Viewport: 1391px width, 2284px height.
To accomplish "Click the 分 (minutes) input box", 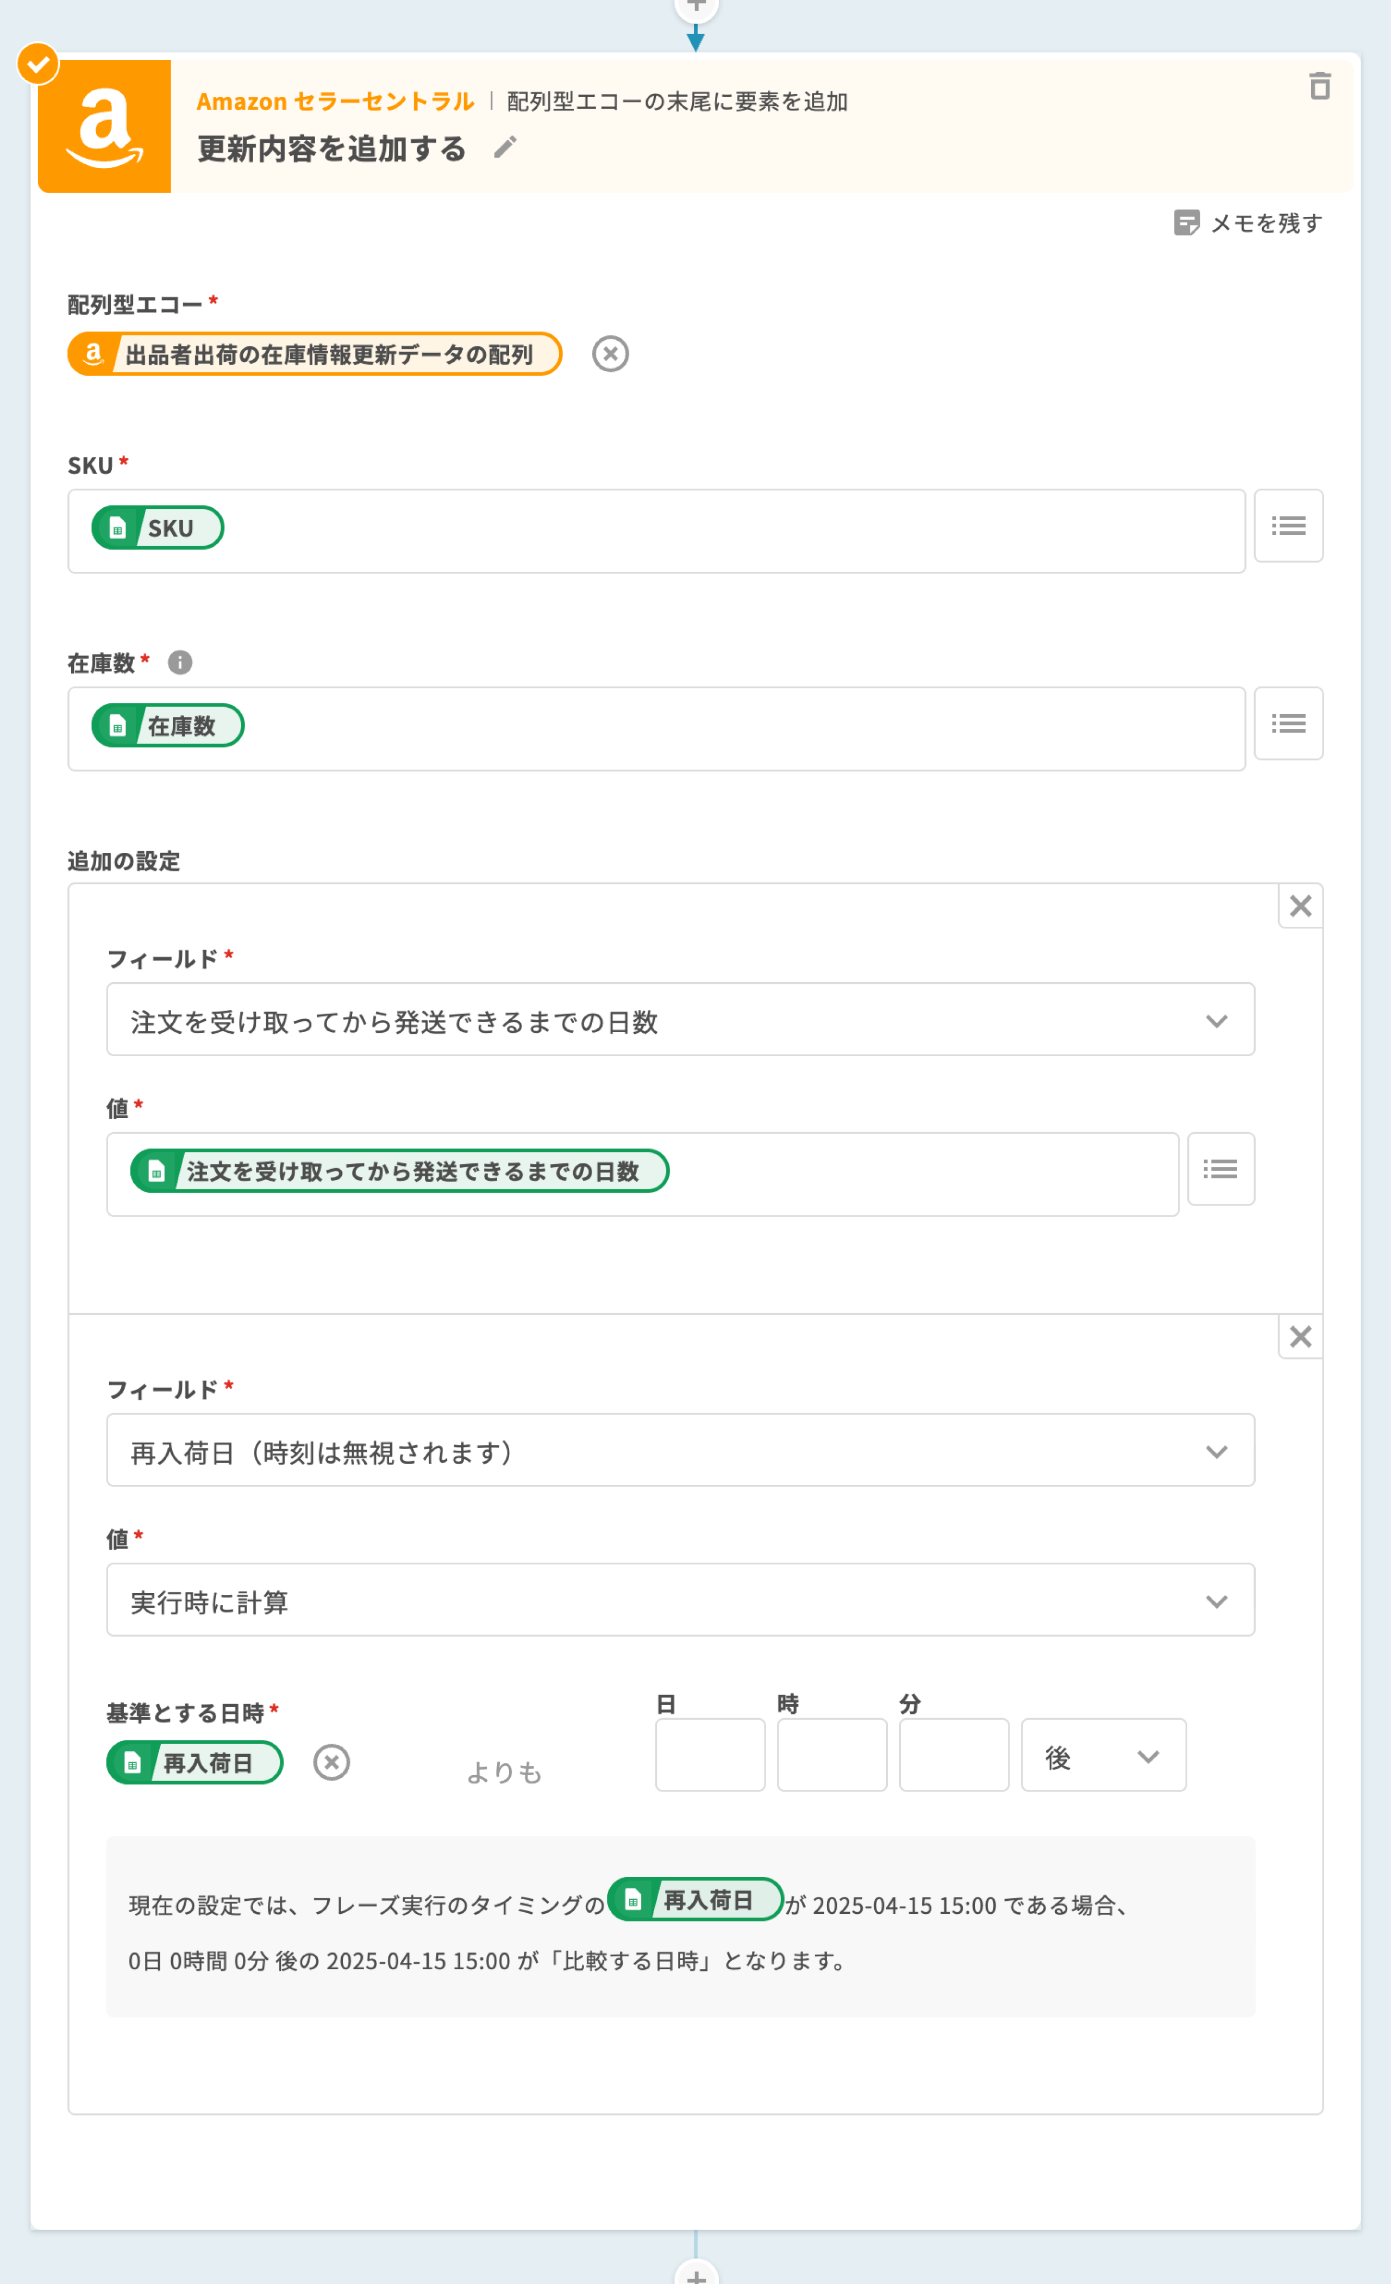I will (953, 1756).
